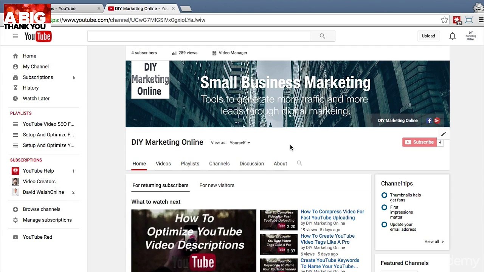Open the Chrome menu at the toolbar's right edge

click(481, 20)
